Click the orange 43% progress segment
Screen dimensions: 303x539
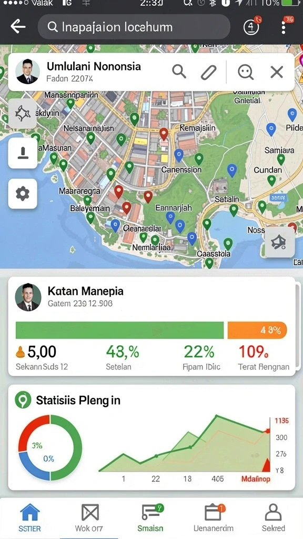(257, 331)
